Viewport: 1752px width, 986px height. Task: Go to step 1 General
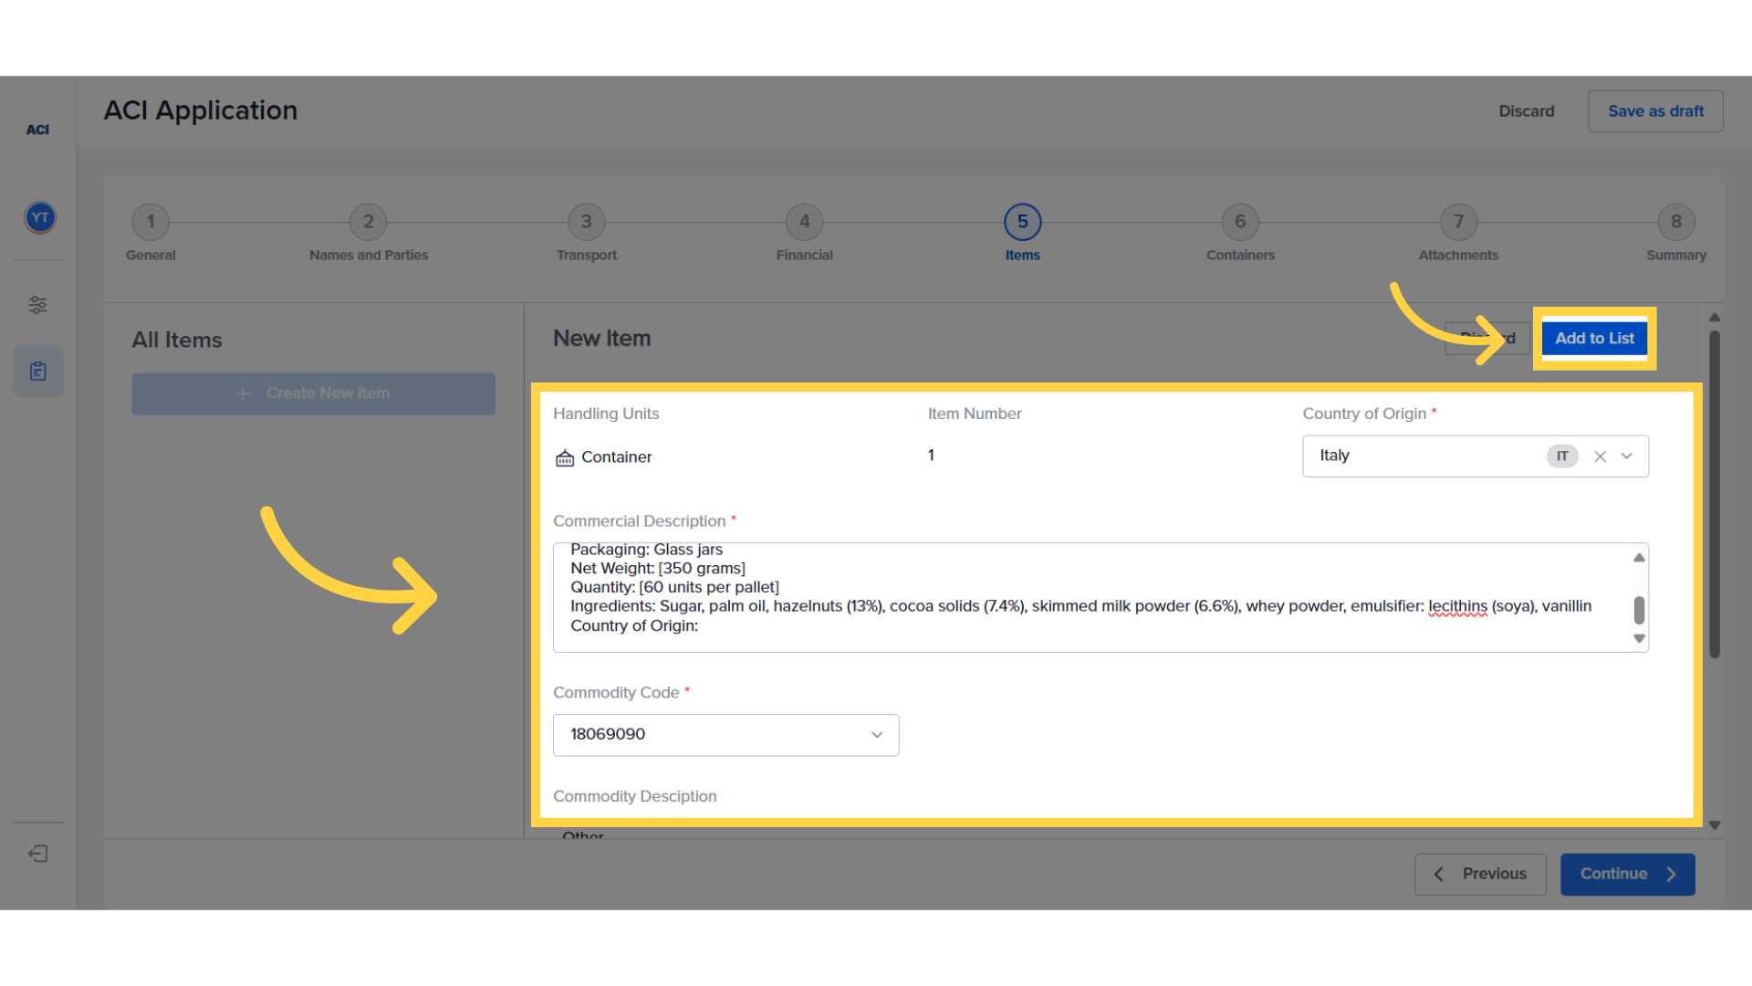click(x=151, y=222)
